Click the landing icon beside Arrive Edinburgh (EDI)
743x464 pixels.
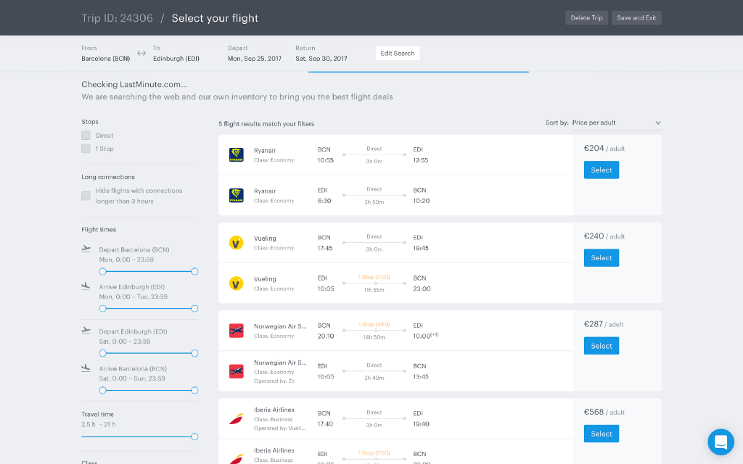[86, 286]
